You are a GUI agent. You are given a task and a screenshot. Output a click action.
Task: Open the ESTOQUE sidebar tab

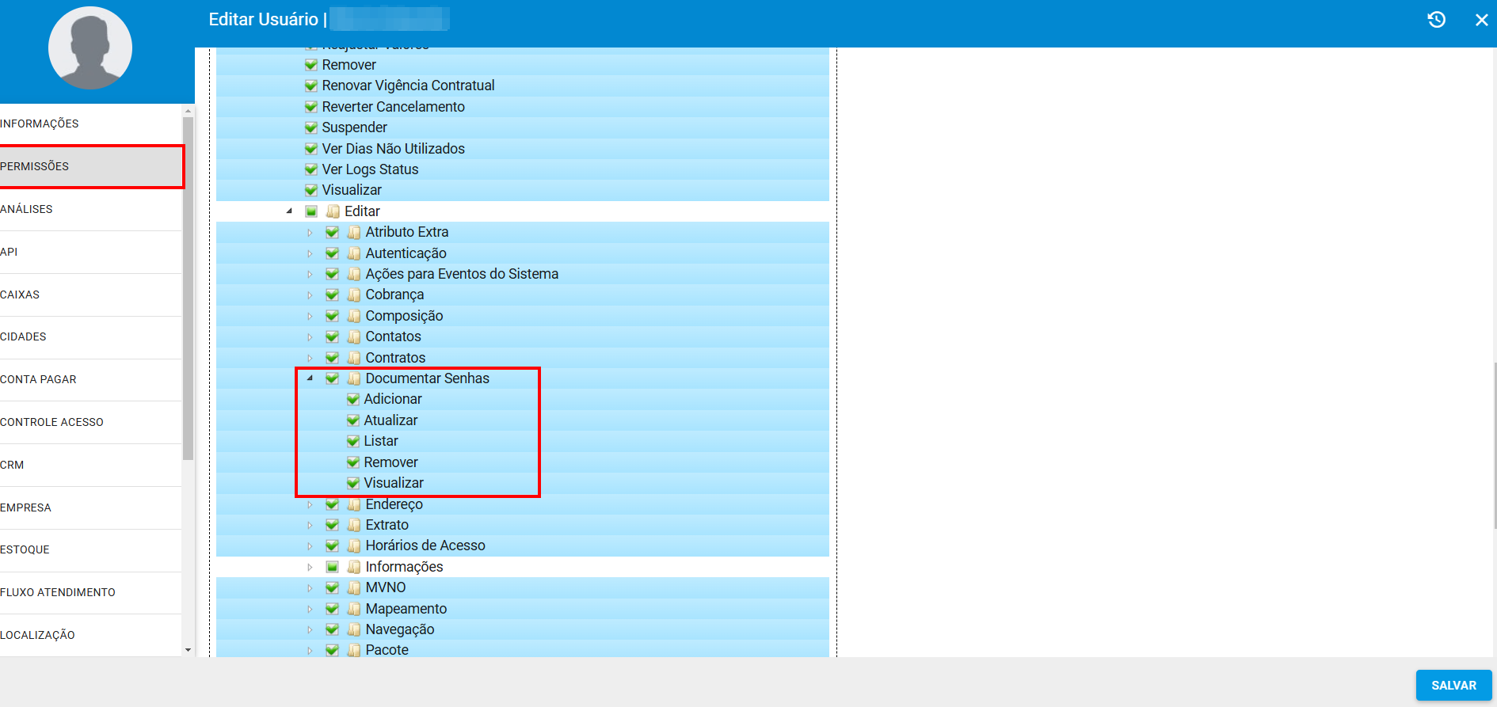click(x=90, y=549)
